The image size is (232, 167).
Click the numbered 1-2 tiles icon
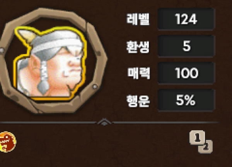[201, 142]
